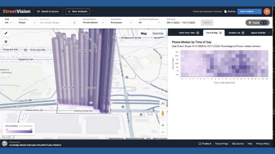Reset map compass orientation

(163, 103)
